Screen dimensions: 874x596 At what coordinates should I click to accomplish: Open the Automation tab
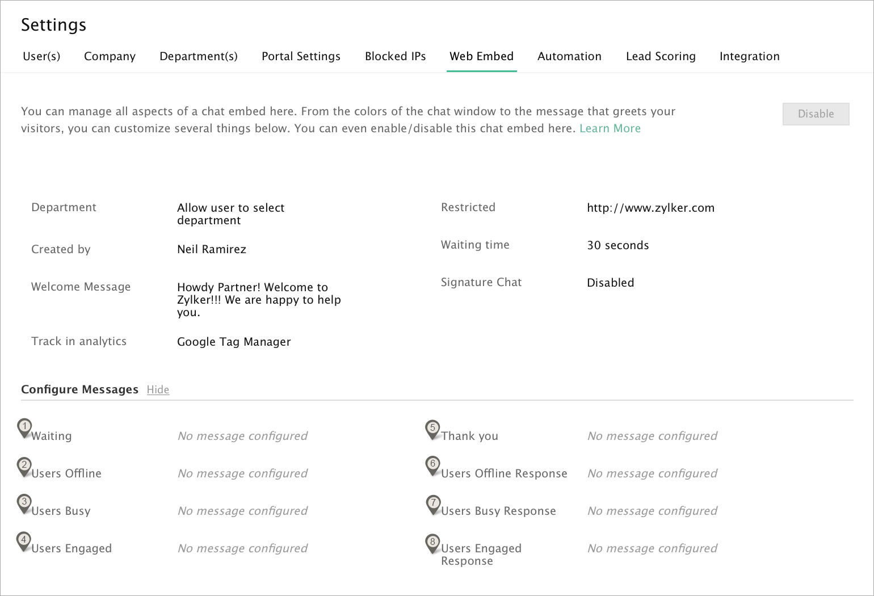569,56
